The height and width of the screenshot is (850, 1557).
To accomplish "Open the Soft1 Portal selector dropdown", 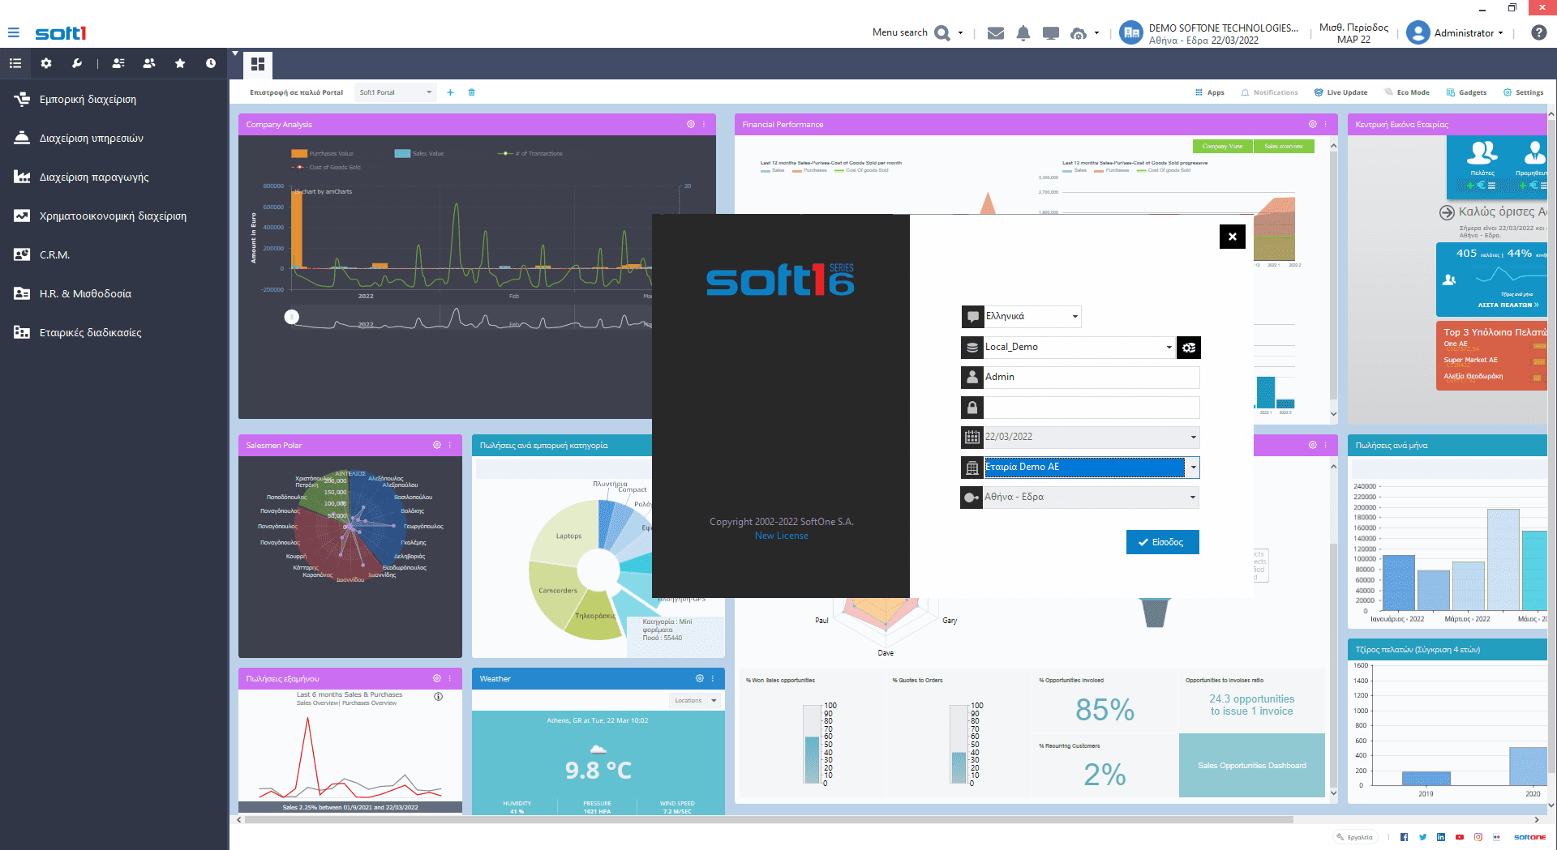I will coord(396,92).
